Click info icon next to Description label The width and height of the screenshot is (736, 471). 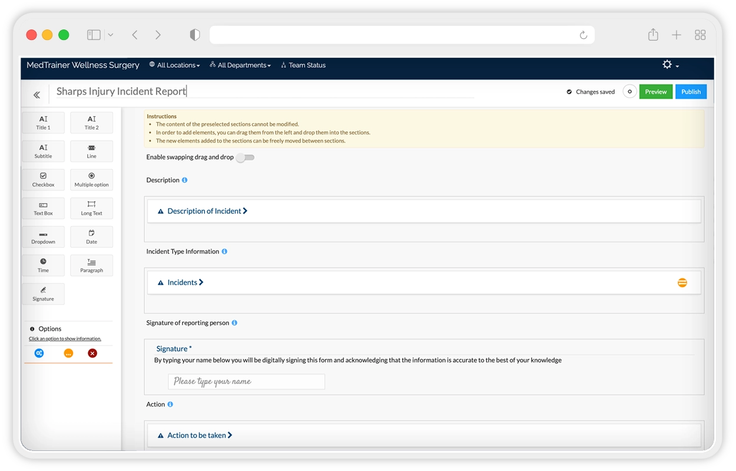[184, 180]
